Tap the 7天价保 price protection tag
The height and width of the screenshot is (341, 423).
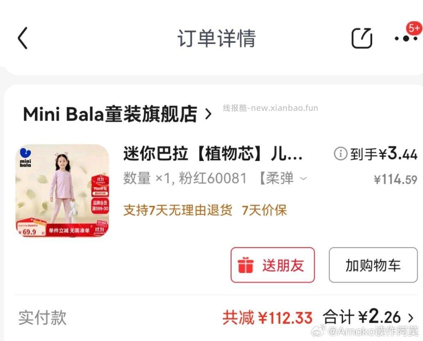click(x=264, y=210)
